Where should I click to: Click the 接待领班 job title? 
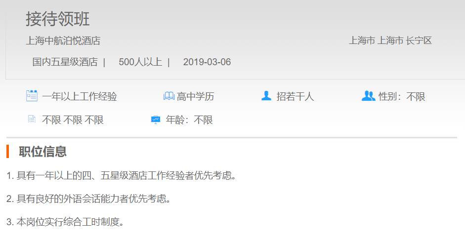pos(57,19)
